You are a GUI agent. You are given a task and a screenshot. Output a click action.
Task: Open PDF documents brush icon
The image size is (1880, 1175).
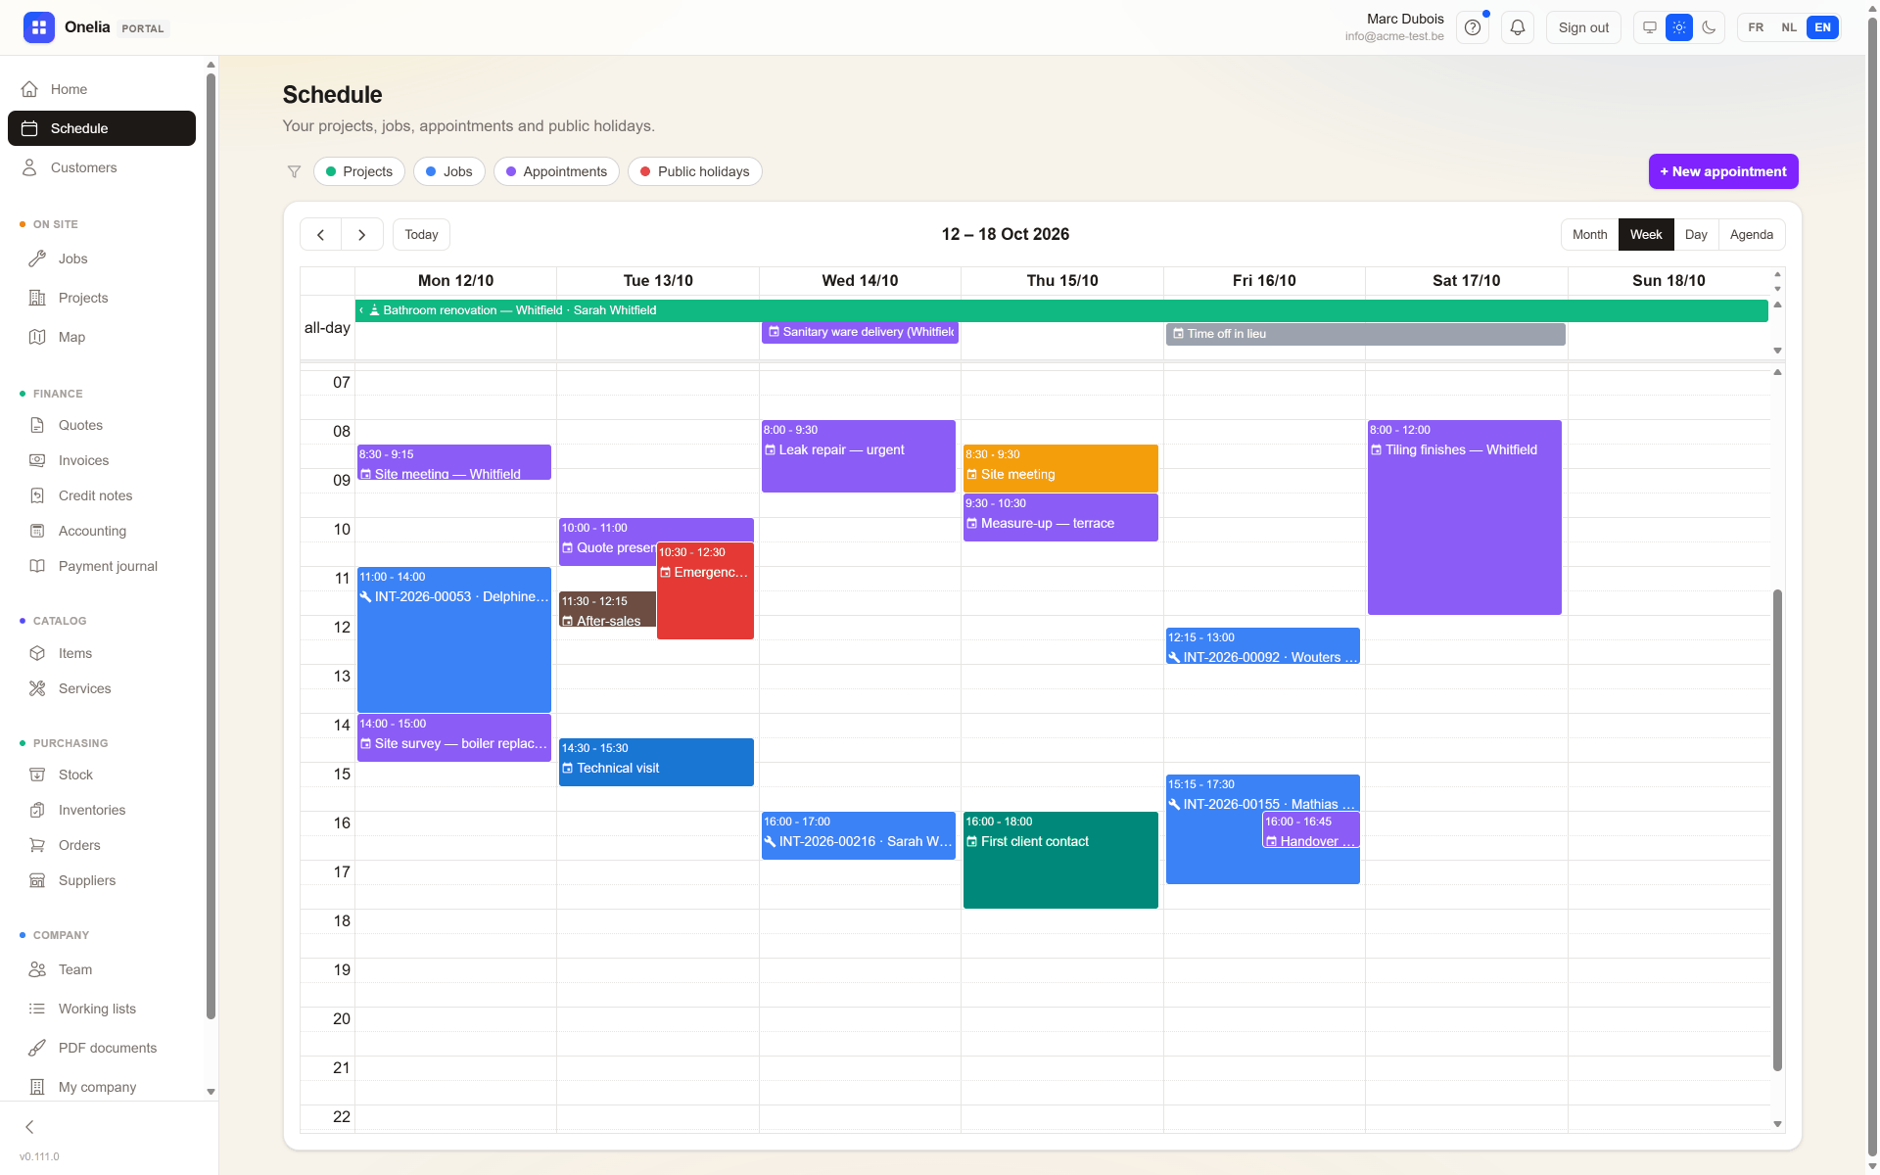pyautogui.click(x=37, y=1048)
